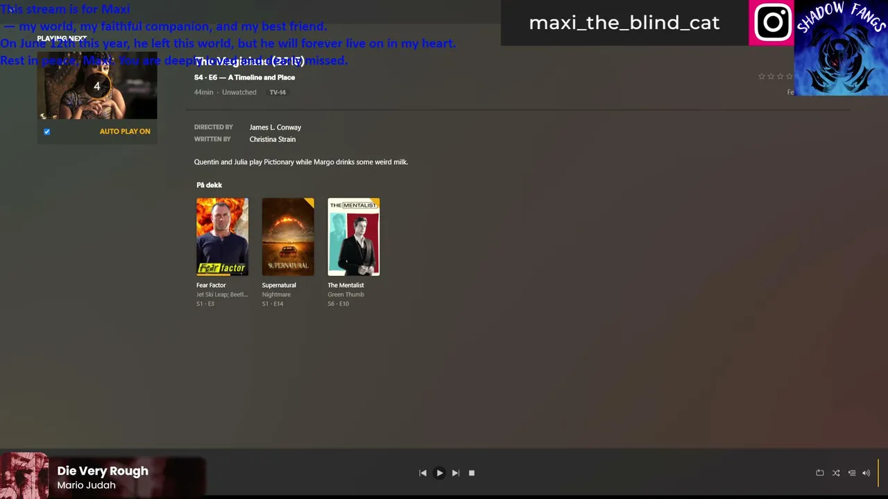Click the 'S1 · E14' label under Supernatural

click(x=273, y=304)
